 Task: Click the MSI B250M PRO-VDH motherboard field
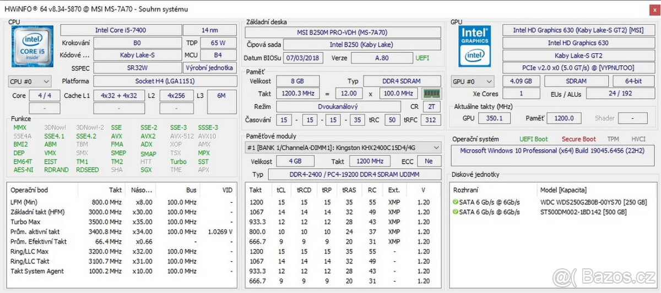point(343,32)
